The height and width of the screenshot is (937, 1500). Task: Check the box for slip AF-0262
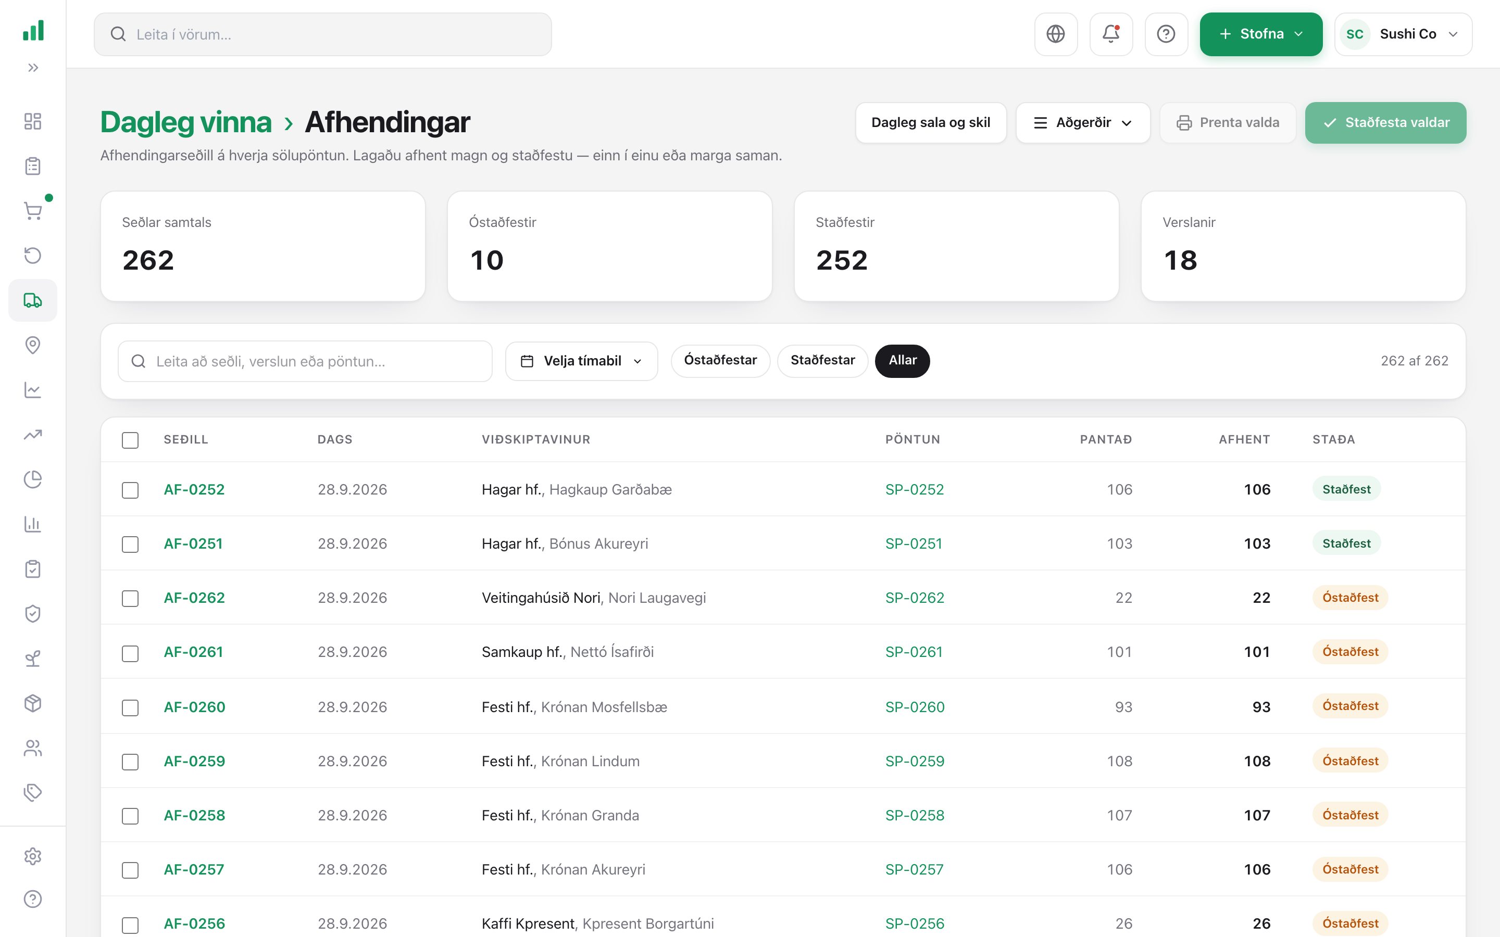tap(130, 598)
